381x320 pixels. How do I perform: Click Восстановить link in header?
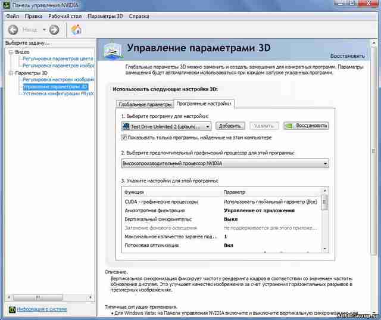[347, 56]
